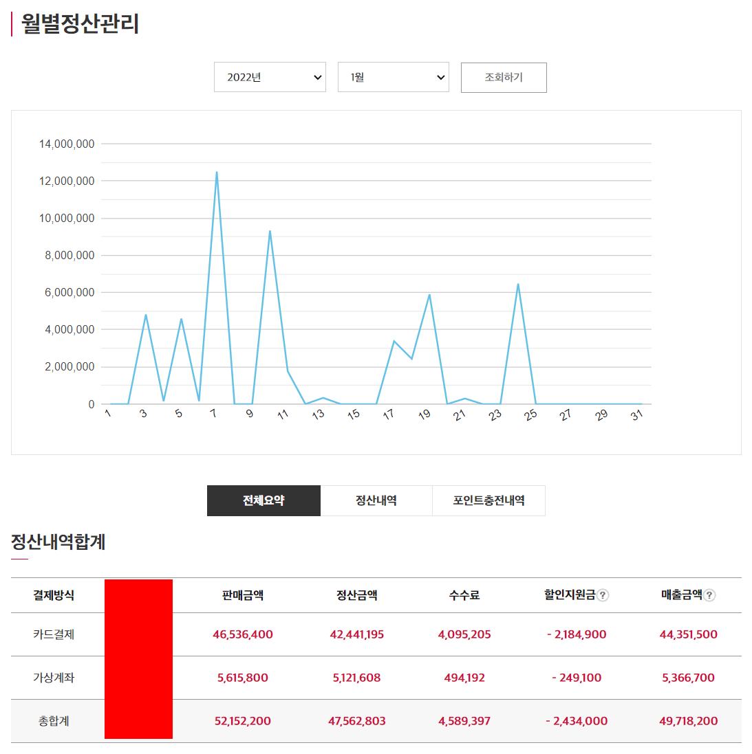Select the 총합계 정산금액 value 47,562,803
The image size is (752, 754).
click(356, 721)
